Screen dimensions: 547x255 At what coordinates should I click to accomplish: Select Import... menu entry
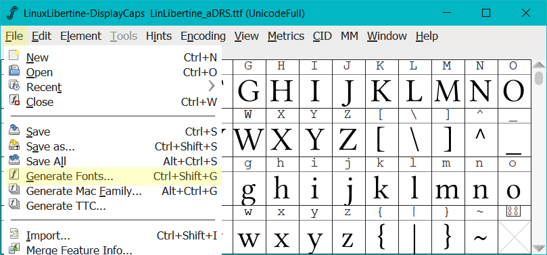[114, 235]
